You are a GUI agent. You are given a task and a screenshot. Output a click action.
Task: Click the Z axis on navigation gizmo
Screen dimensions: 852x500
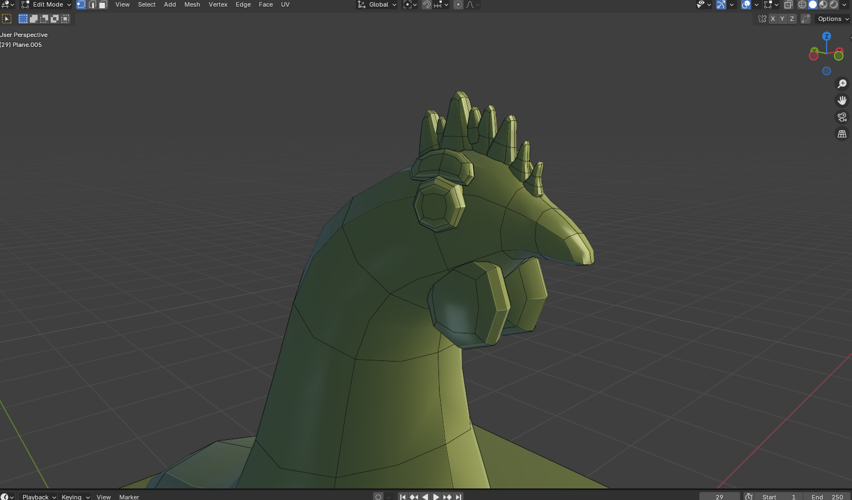(827, 36)
